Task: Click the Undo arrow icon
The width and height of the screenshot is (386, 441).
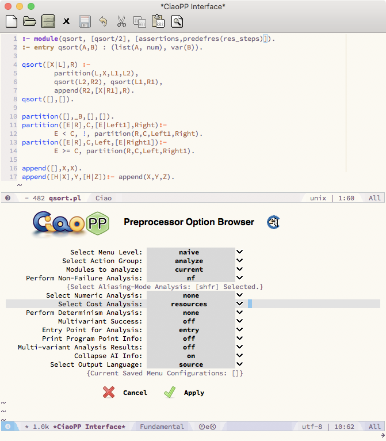Action: pyautogui.click(x=103, y=22)
